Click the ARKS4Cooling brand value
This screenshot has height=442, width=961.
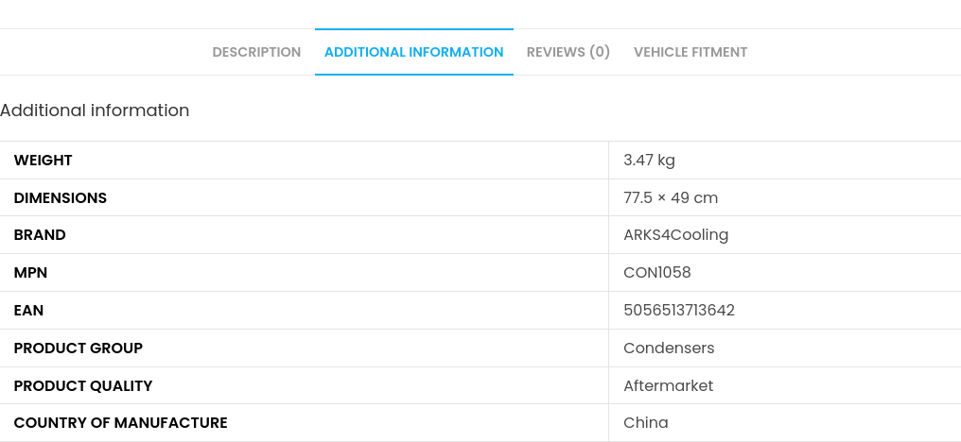click(675, 235)
